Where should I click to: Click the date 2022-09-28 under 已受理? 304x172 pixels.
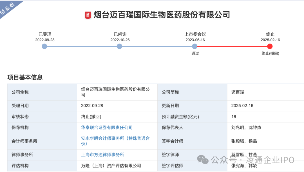(x=45, y=40)
